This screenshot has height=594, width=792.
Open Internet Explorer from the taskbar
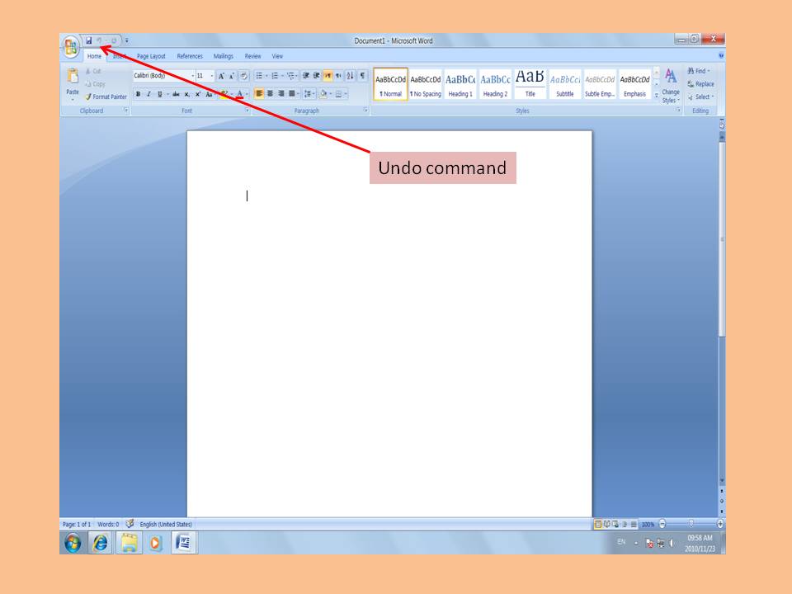(x=100, y=543)
